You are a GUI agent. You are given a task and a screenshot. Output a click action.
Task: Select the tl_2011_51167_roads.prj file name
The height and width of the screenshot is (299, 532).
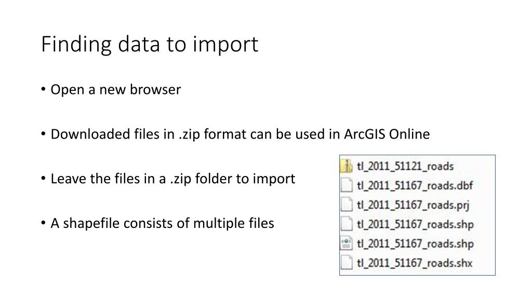(x=413, y=205)
